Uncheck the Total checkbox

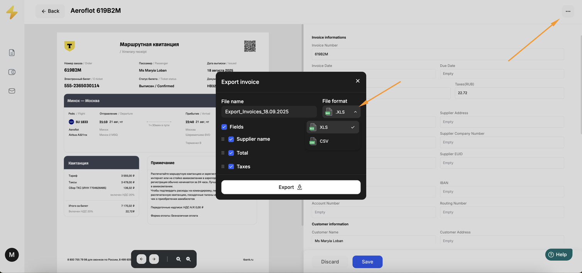(x=231, y=153)
